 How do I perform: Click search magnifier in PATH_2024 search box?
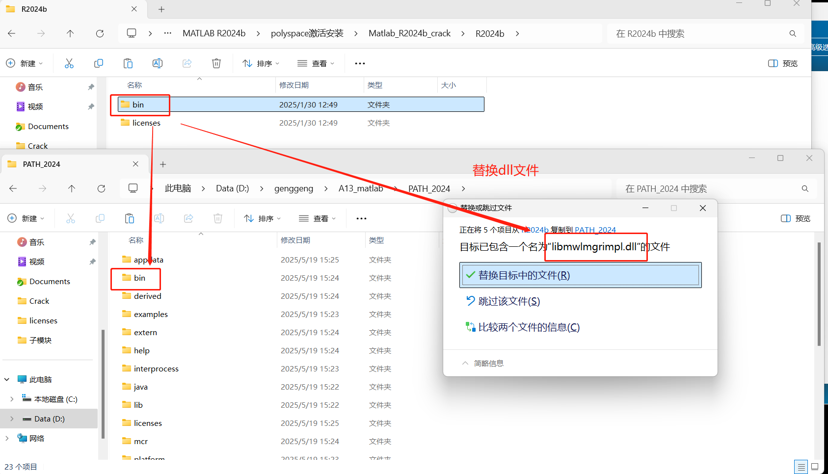pyautogui.click(x=805, y=188)
